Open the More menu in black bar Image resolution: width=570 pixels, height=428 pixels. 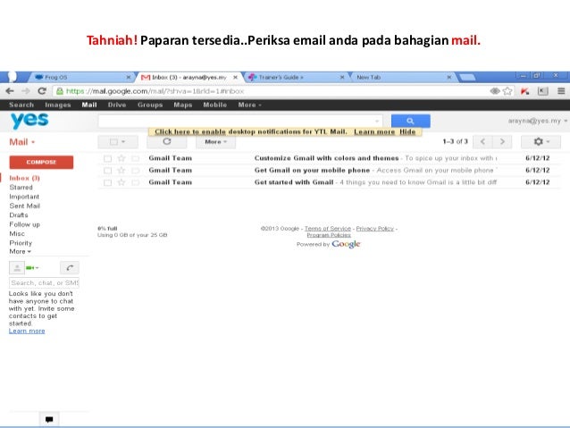click(250, 105)
